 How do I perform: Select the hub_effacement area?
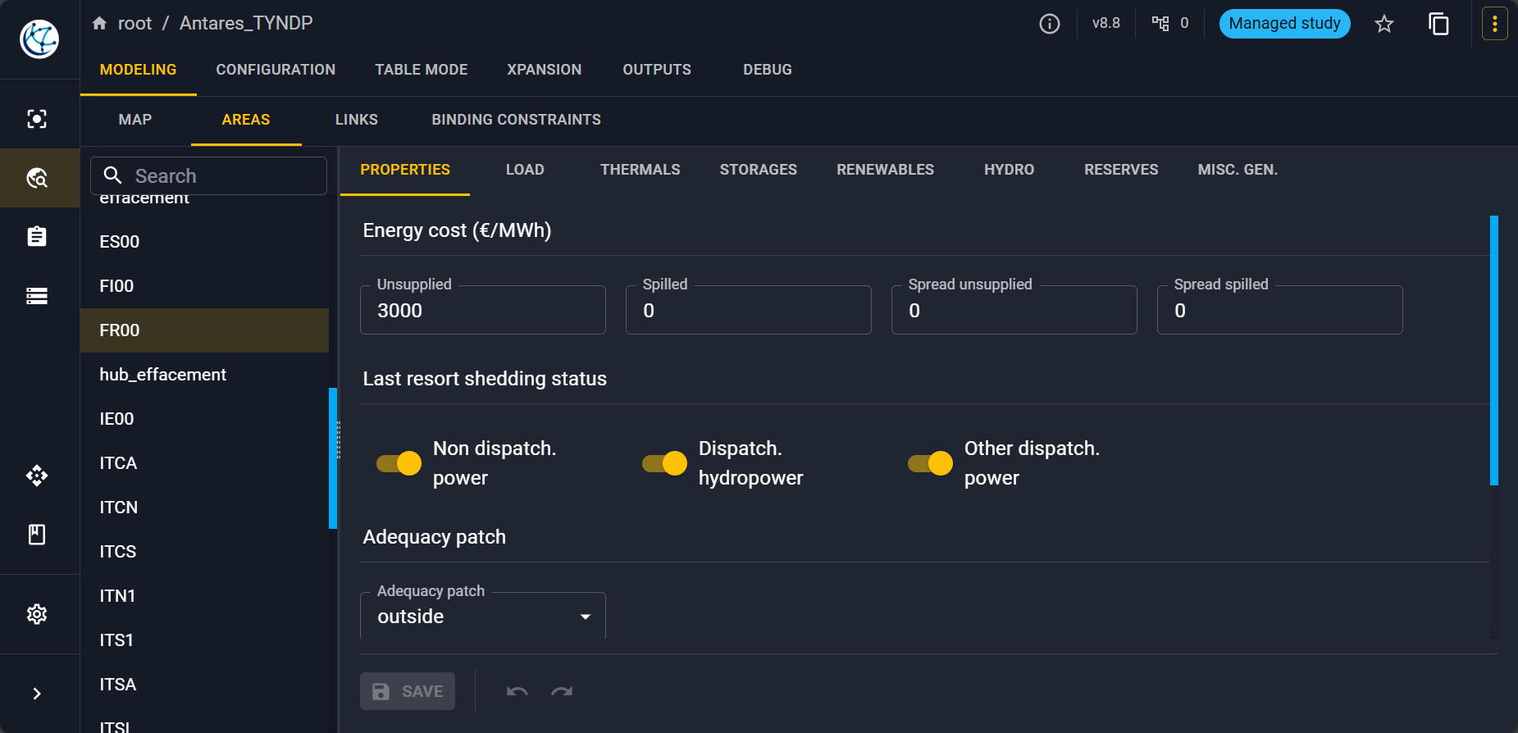(204, 375)
